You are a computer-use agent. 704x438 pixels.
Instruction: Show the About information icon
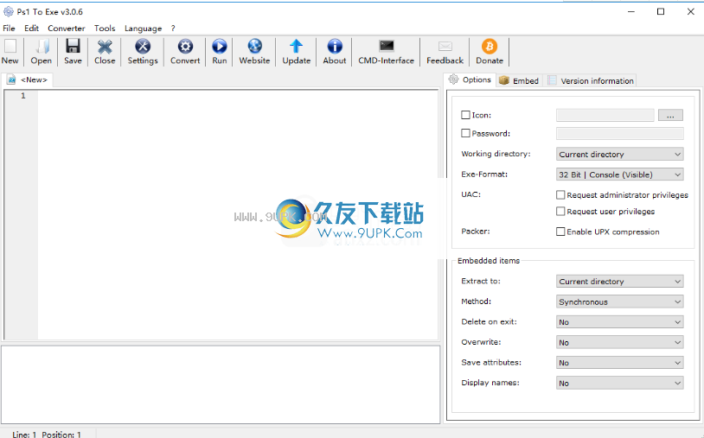[335, 46]
